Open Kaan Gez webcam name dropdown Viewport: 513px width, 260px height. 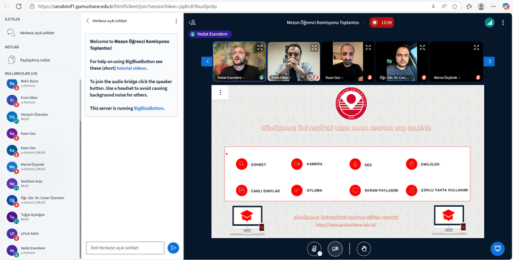pos(334,77)
